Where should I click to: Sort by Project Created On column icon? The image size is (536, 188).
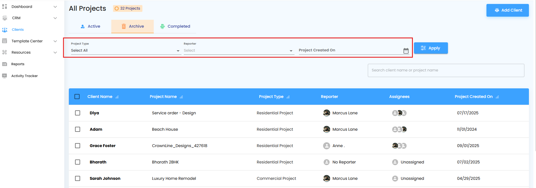[x=497, y=97]
